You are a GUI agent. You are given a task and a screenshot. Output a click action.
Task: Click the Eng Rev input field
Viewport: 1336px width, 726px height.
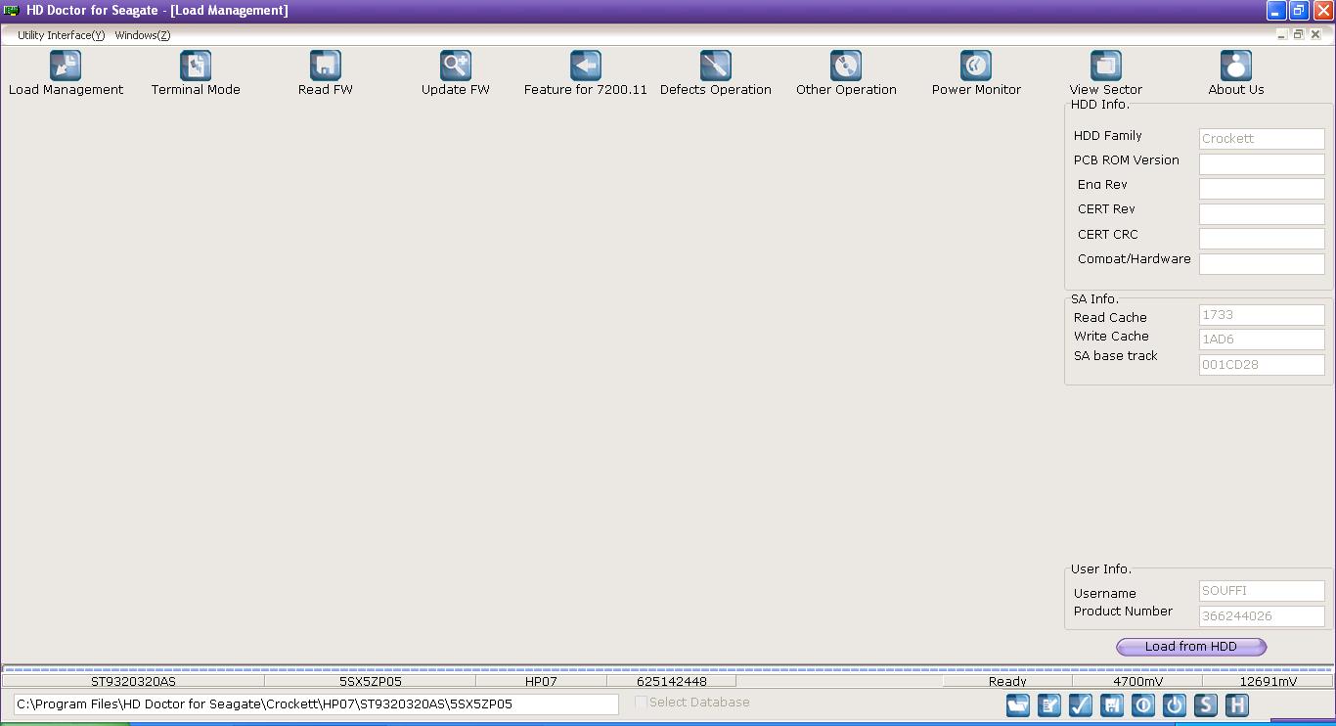(x=1262, y=189)
